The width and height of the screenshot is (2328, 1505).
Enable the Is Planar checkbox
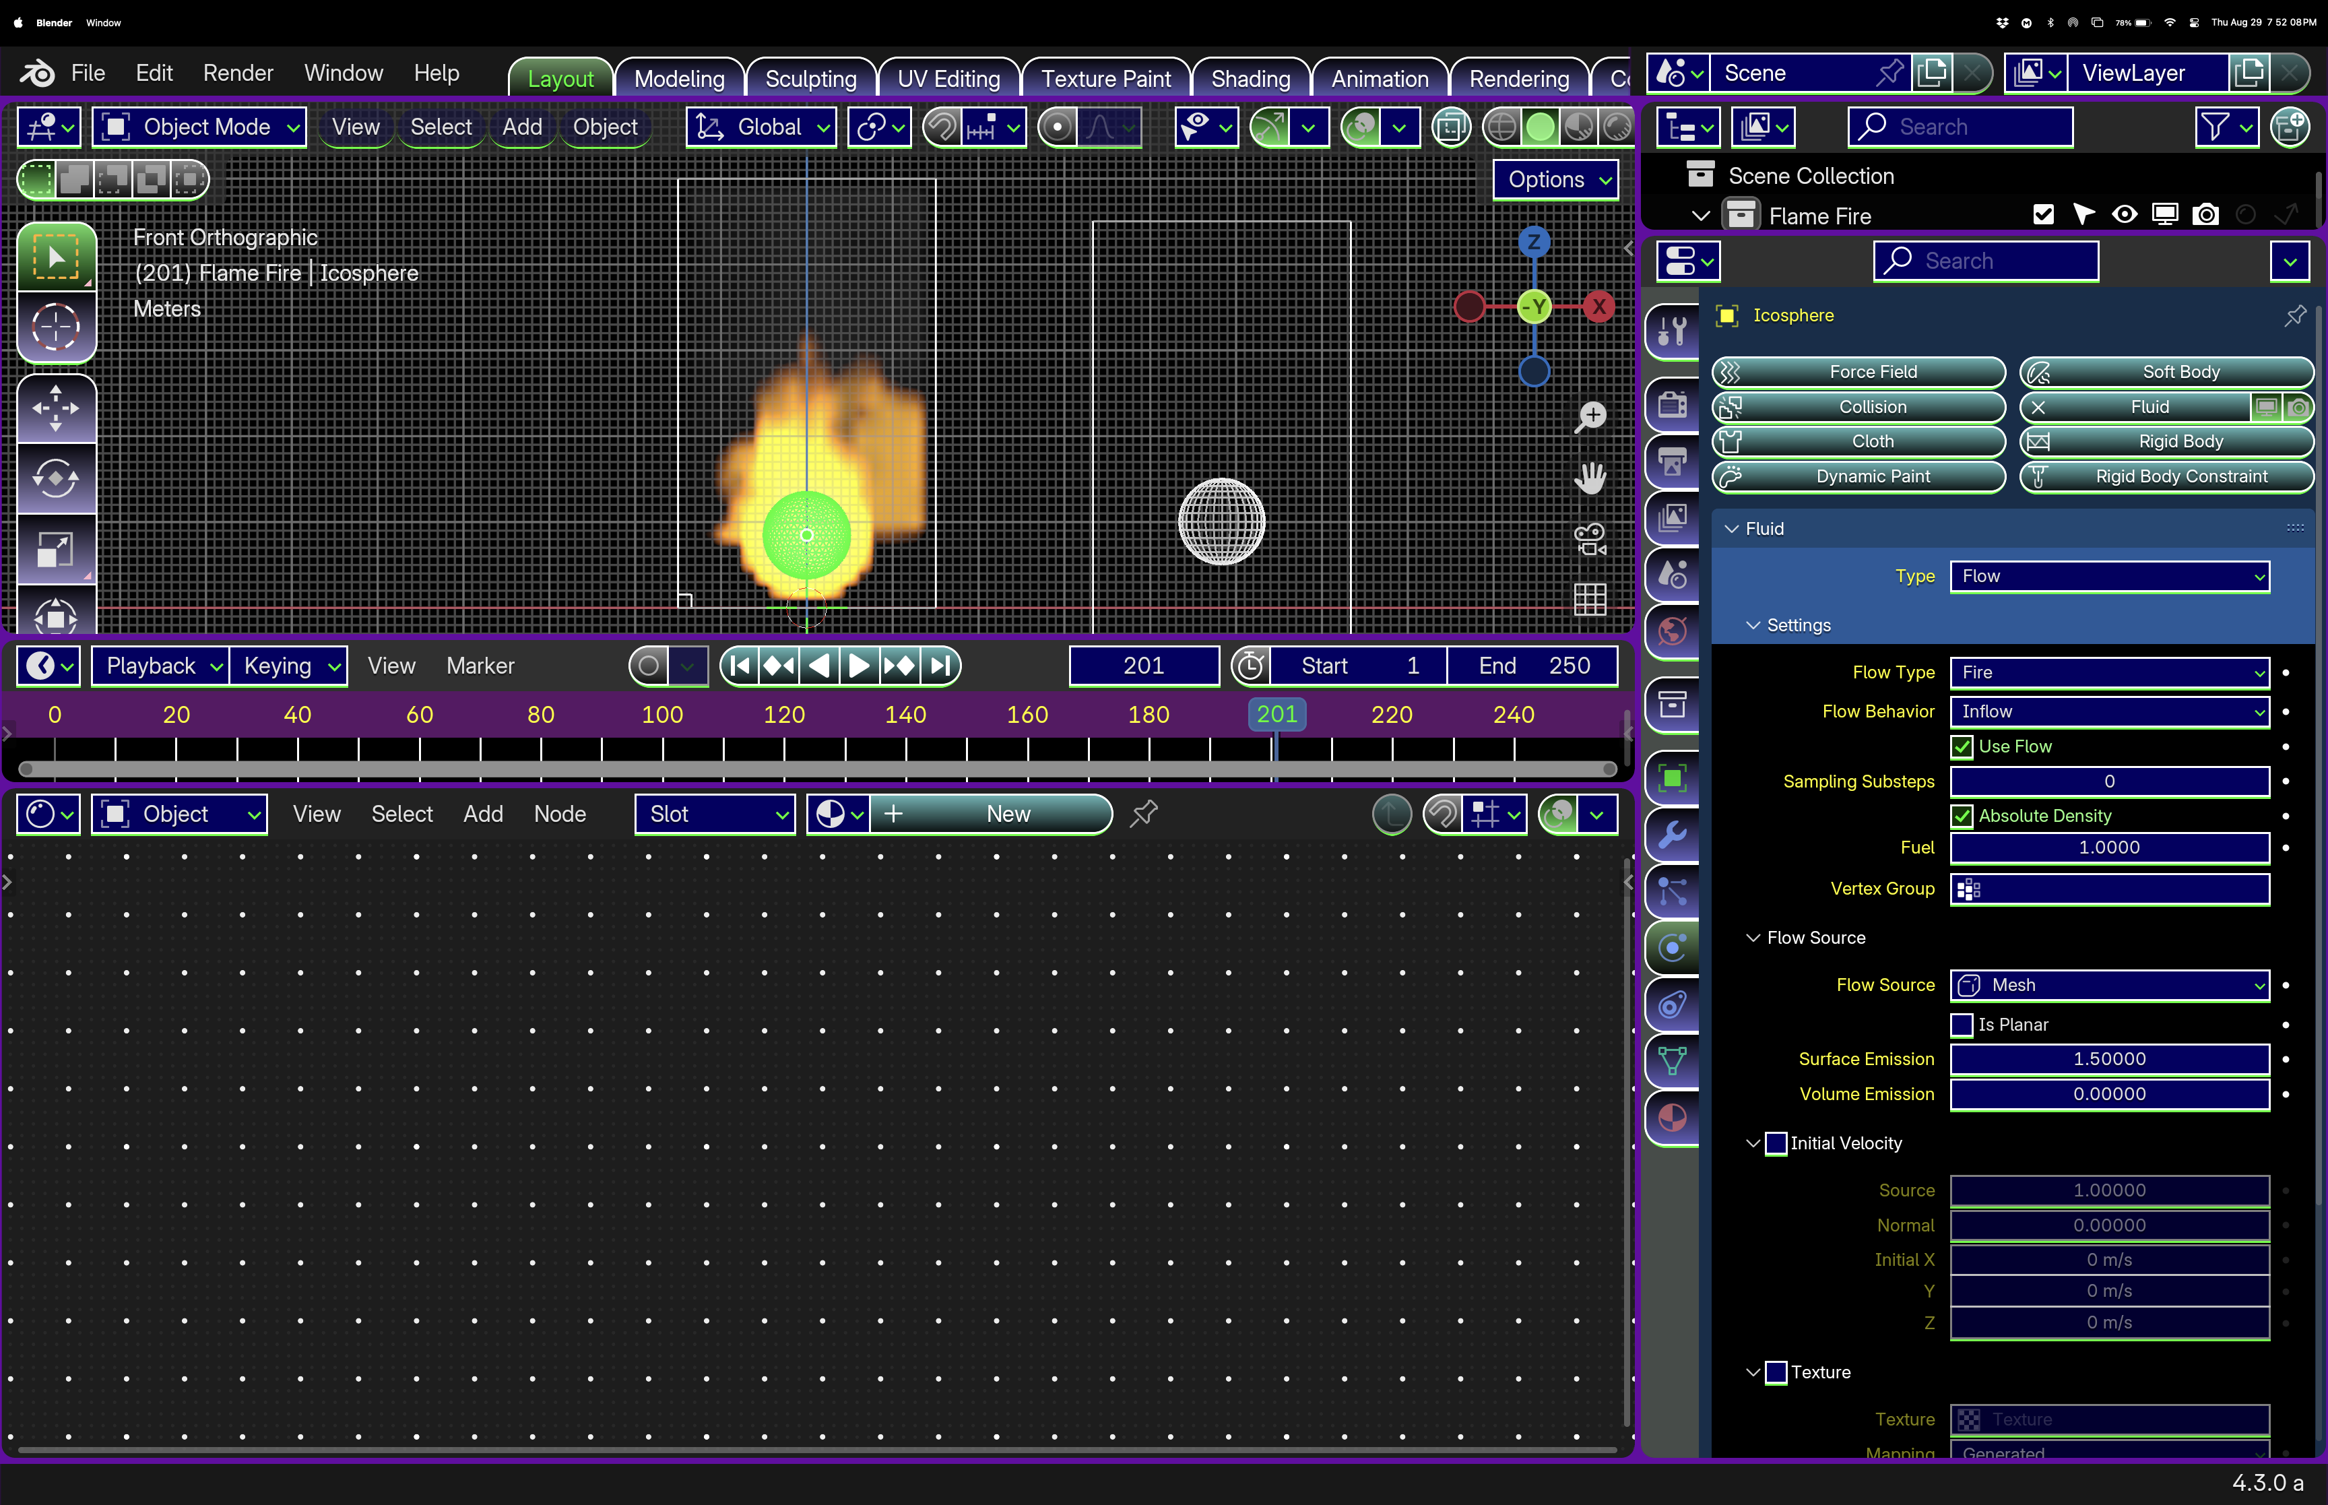pos(1962,1025)
